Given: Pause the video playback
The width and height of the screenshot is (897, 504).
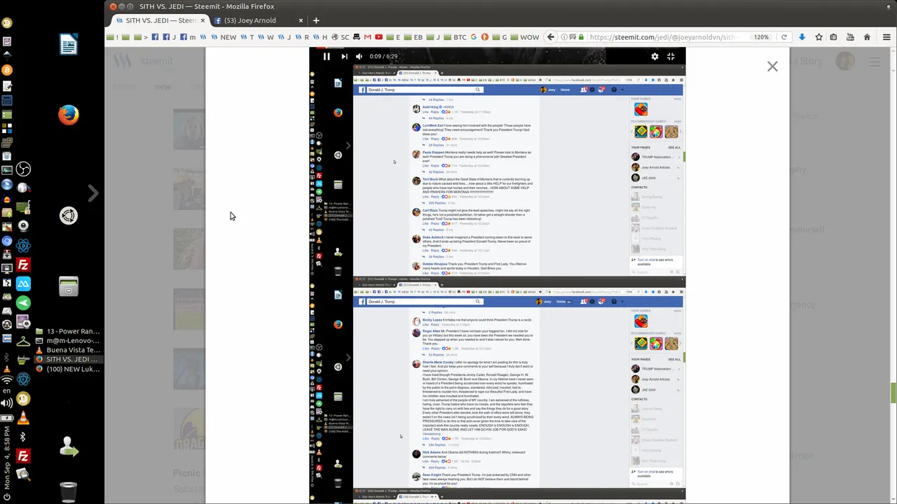Looking at the screenshot, I should [x=326, y=57].
